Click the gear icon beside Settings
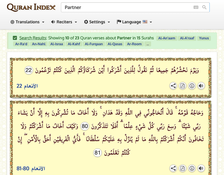 pos(86,22)
